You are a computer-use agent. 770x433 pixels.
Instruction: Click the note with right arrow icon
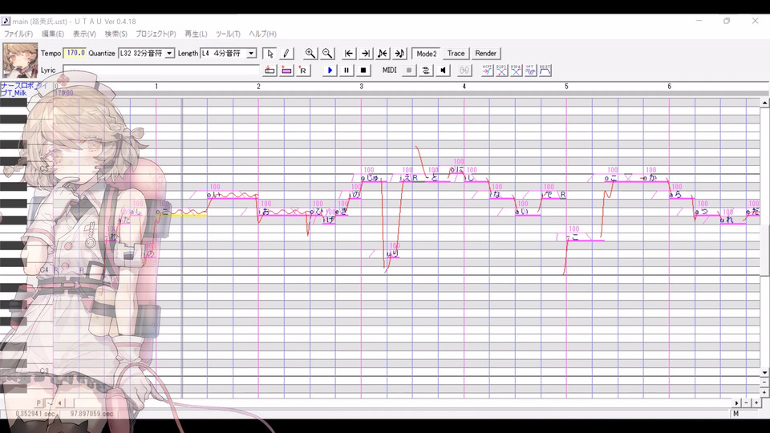tap(399, 54)
